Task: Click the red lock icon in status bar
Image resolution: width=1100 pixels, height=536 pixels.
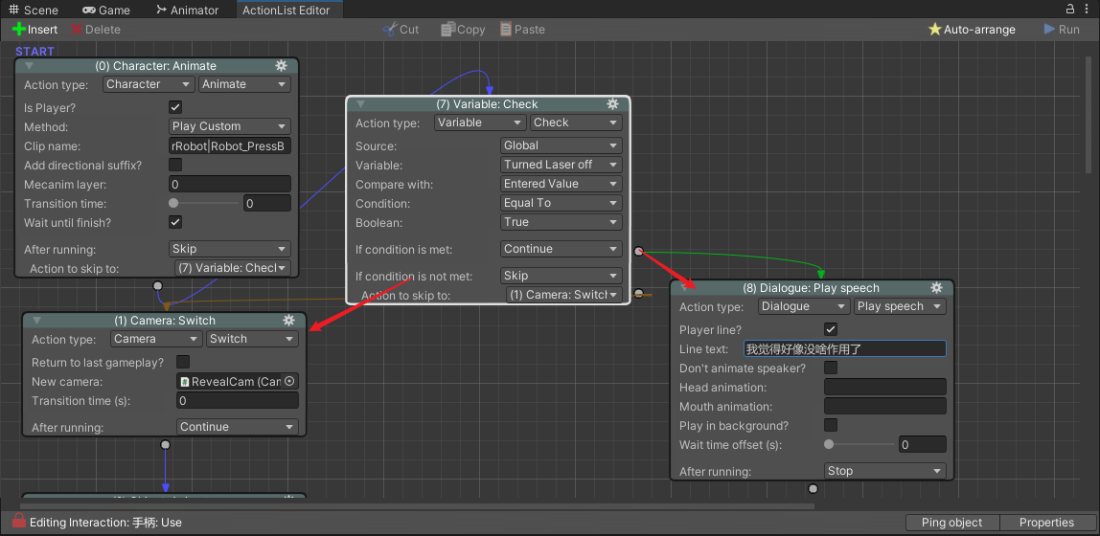Action: click(x=18, y=522)
